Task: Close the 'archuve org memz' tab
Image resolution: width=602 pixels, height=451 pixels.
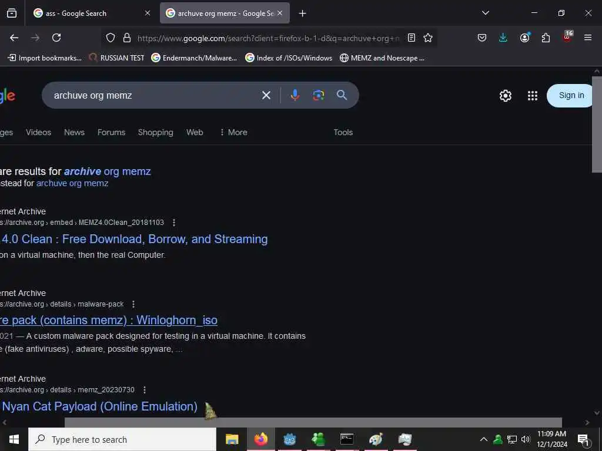Action: coord(280,13)
